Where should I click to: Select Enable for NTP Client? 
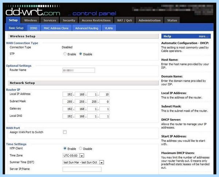pos(65,149)
